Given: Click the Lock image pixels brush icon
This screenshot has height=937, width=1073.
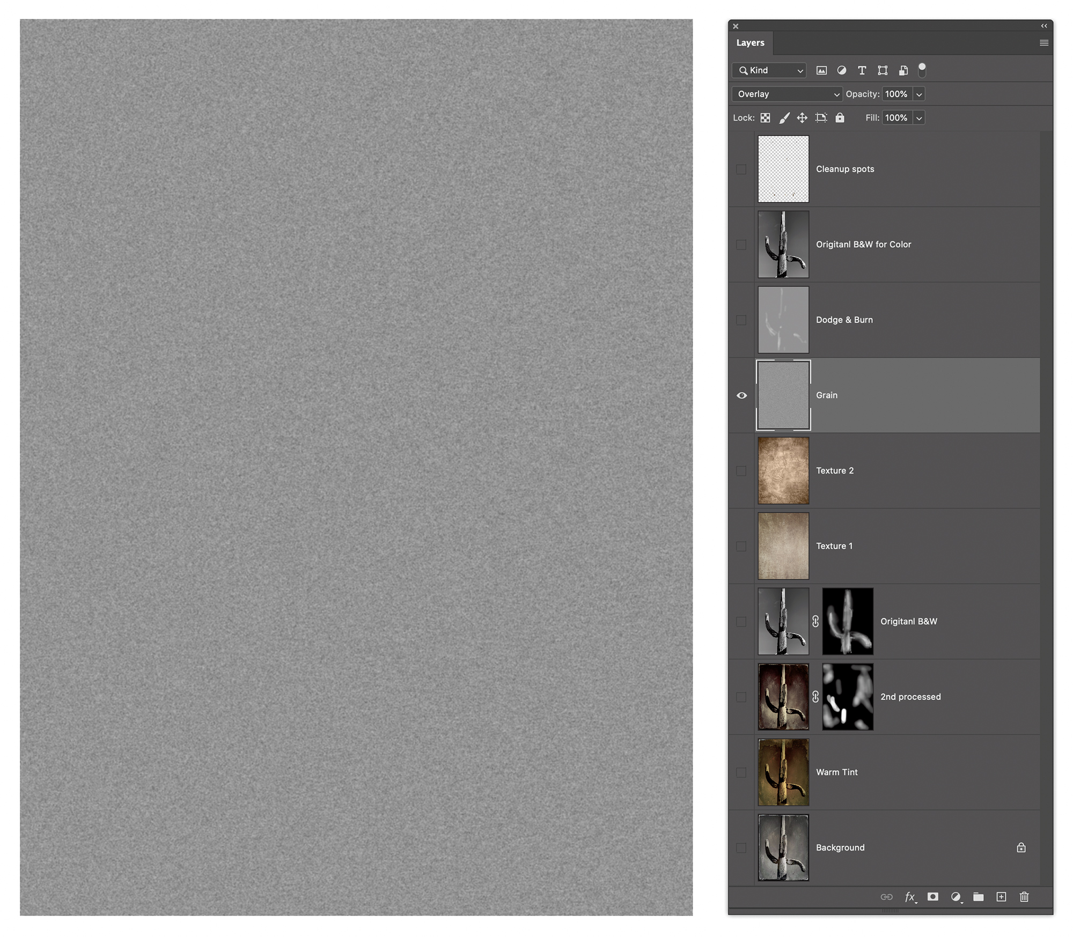Looking at the screenshot, I should pos(784,118).
